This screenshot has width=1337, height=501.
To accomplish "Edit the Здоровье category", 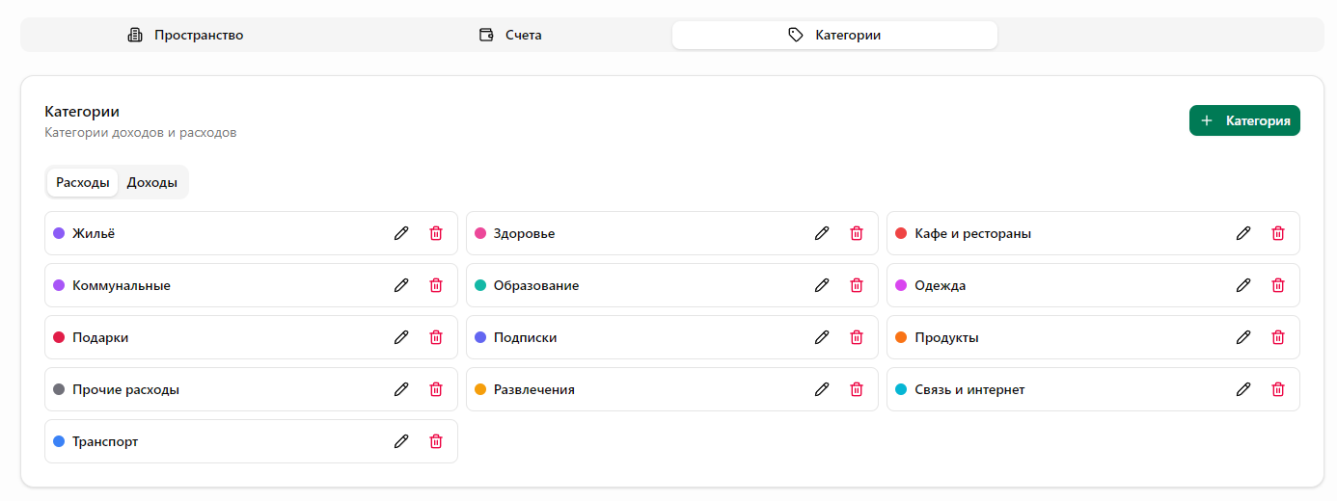I will pos(822,233).
